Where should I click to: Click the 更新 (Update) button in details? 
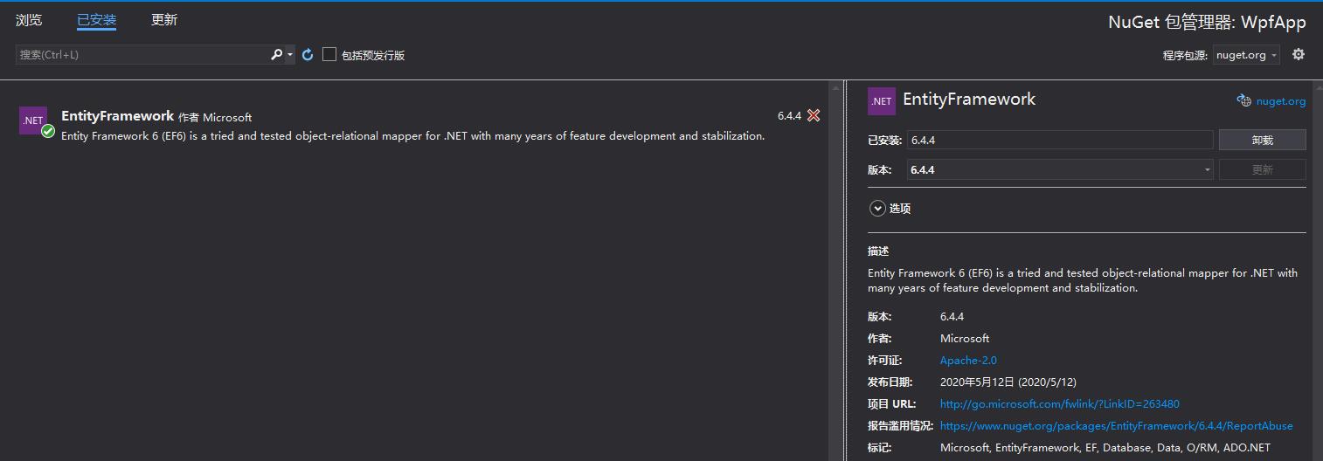1263,169
